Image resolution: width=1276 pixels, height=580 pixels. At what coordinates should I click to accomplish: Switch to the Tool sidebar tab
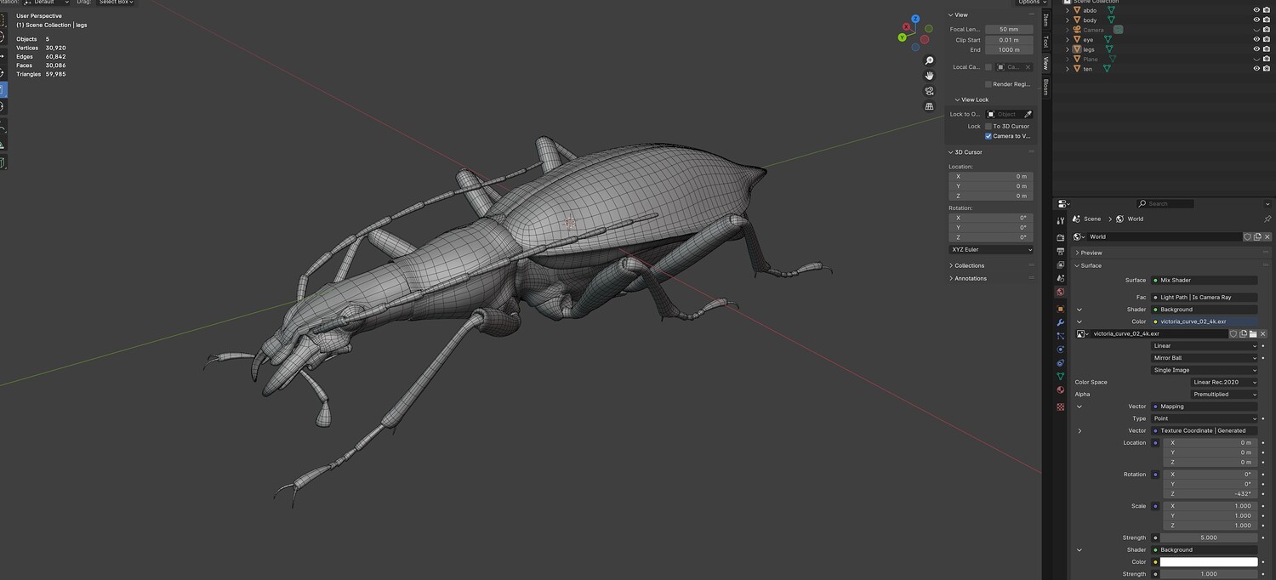click(1045, 41)
